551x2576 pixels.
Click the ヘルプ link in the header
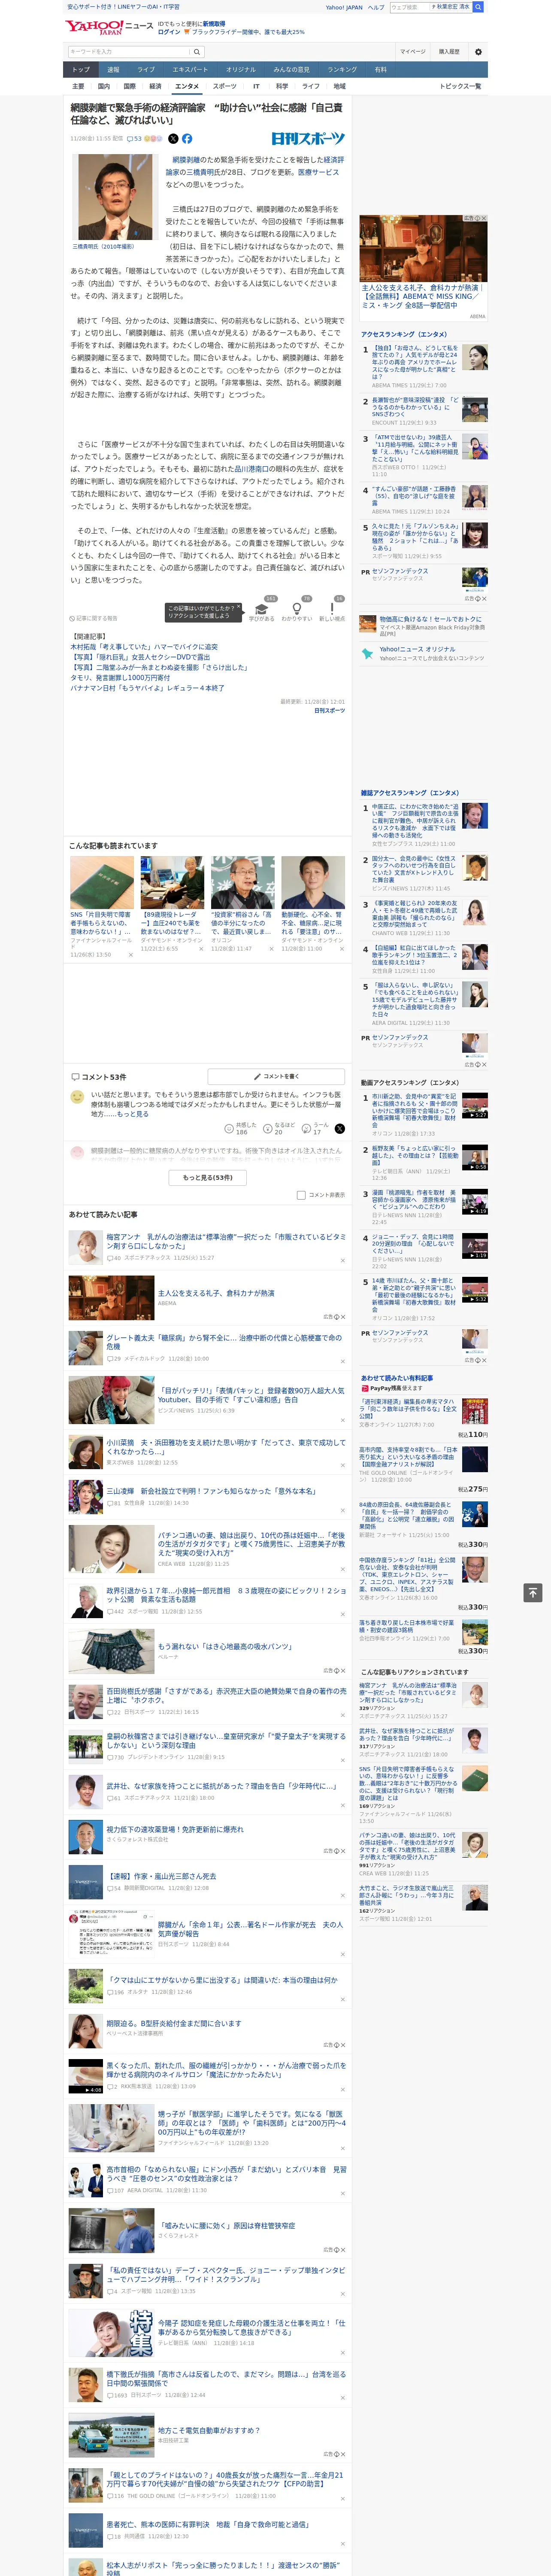(x=376, y=7)
